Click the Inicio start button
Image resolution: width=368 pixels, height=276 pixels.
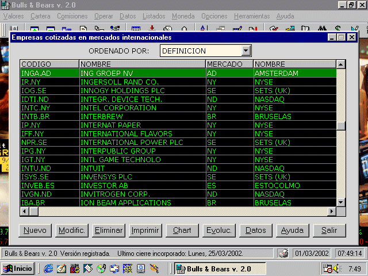tap(18, 269)
